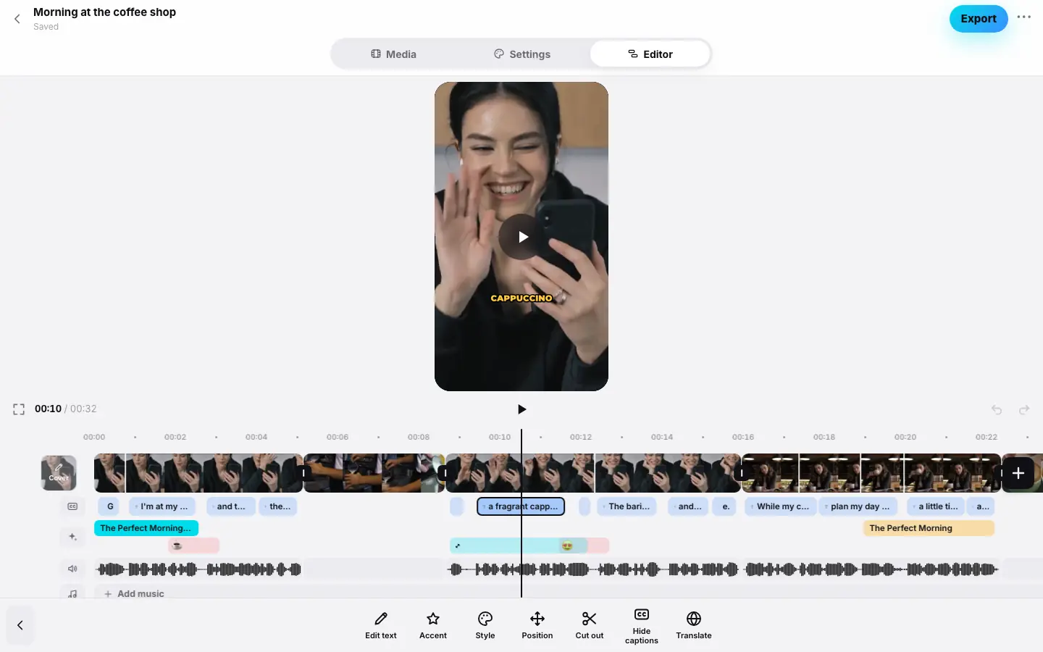Edit the video Cover thumbnail
The height and width of the screenshot is (652, 1043).
point(59,473)
